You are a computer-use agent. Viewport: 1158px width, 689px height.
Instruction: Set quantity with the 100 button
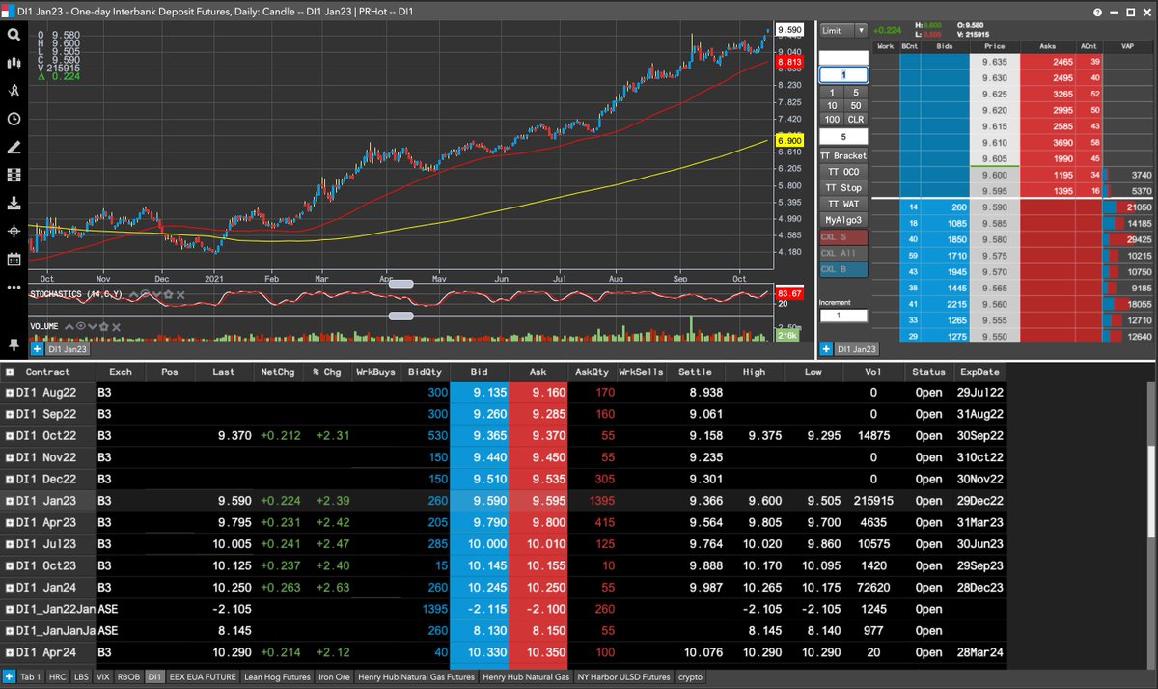tap(832, 119)
